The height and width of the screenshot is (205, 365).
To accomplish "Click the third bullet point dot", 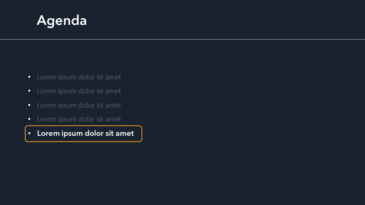I will (29, 105).
